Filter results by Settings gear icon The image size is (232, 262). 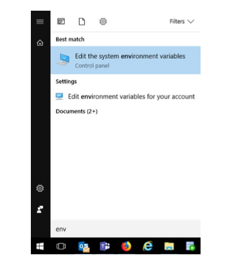(x=103, y=21)
